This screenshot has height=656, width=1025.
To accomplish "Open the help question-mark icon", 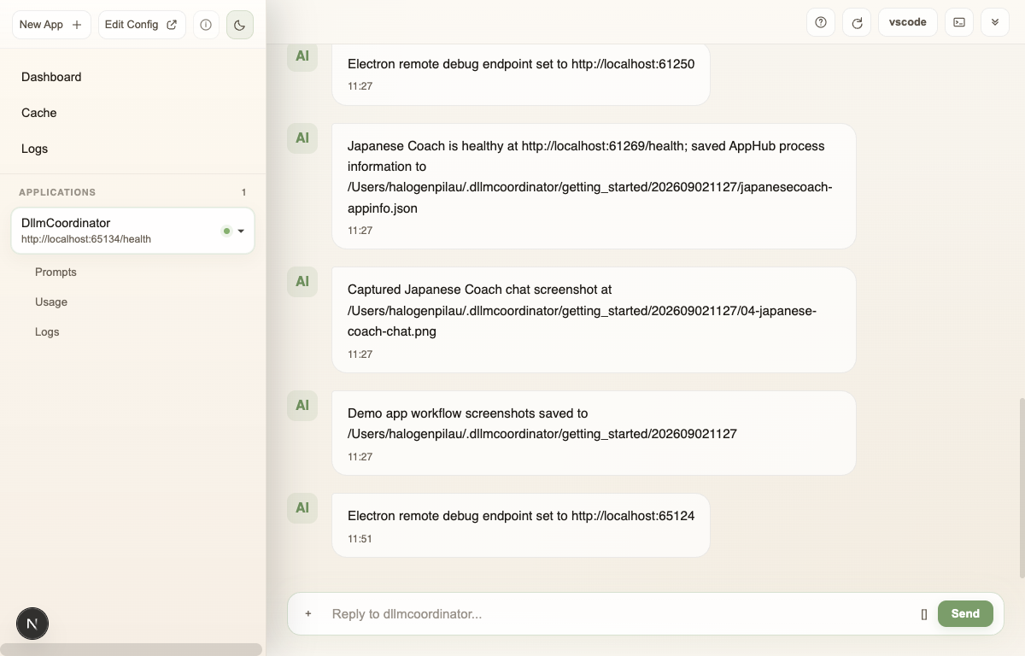I will coord(821,22).
